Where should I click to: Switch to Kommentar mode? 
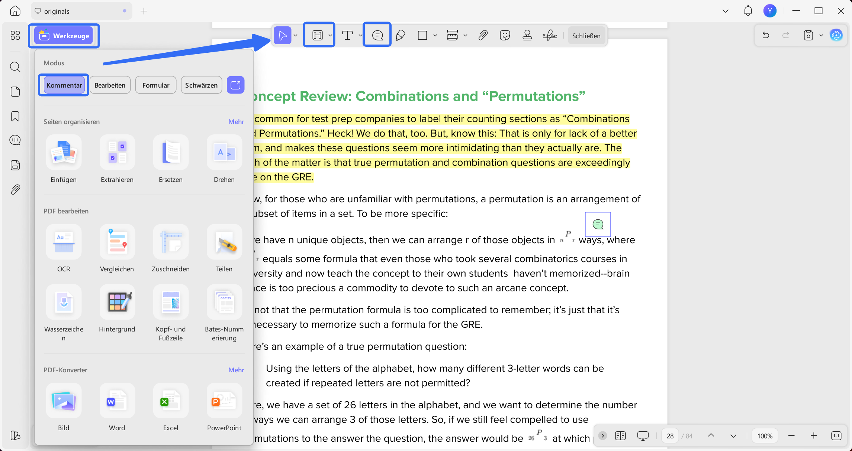(x=64, y=85)
